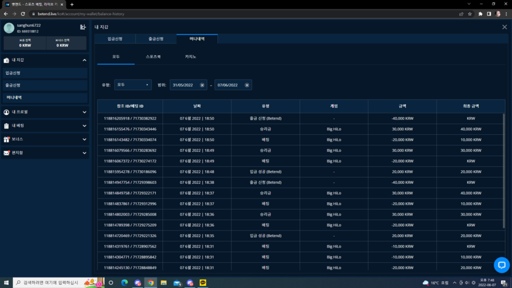Click the 금액 column header

coord(402,106)
